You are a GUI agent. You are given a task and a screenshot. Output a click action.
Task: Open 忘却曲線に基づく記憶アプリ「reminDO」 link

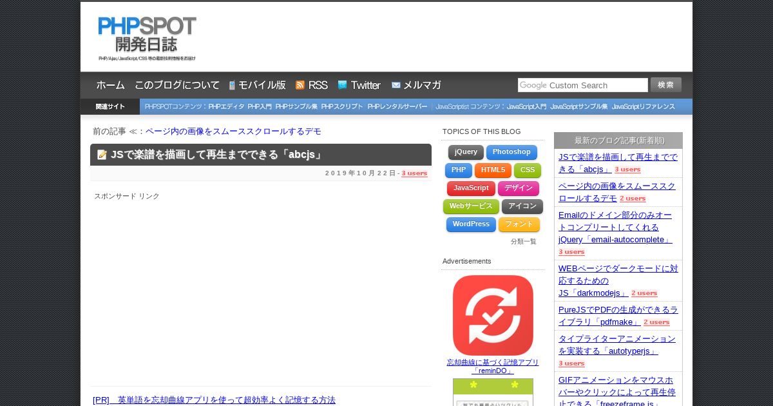[493, 367]
